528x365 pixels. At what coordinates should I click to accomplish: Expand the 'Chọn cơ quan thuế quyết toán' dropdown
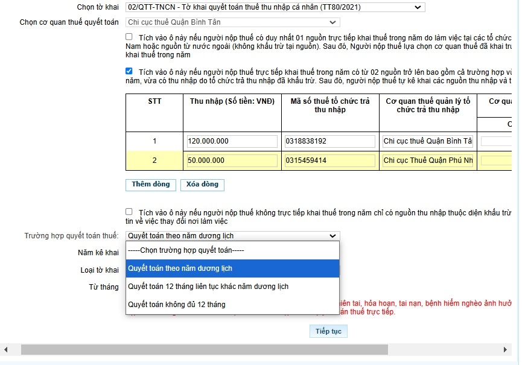233,22
